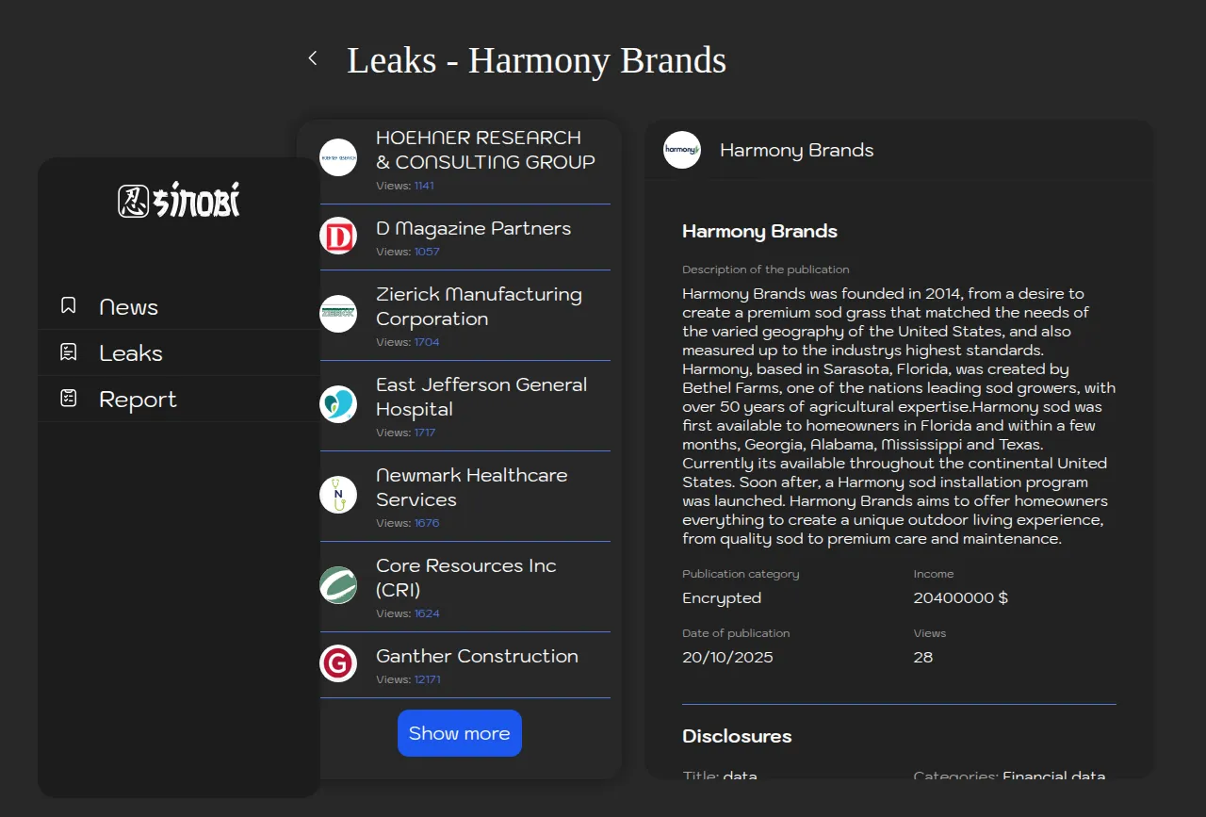Go to Leaks in the sidebar
The image size is (1206, 817).
[x=131, y=353]
